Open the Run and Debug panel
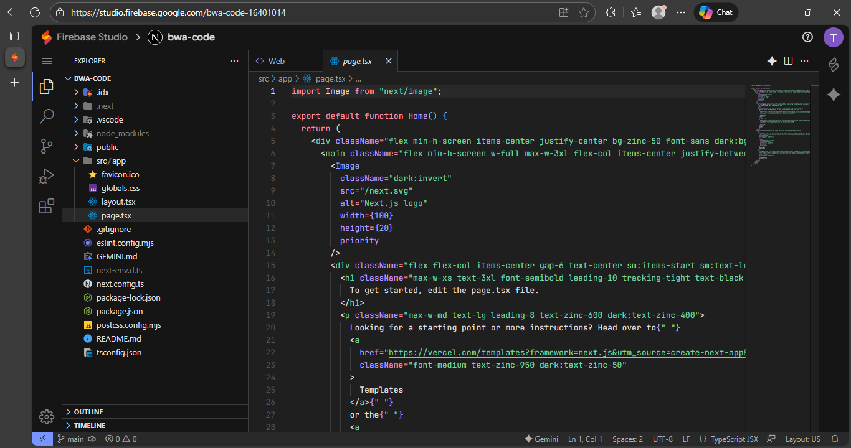This screenshot has height=448, width=851. pyautogui.click(x=46, y=176)
